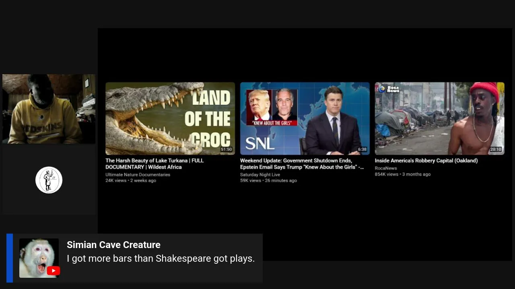This screenshot has height=289, width=515.
Task: Click the 20:10 duration badge
Action: [x=496, y=149]
